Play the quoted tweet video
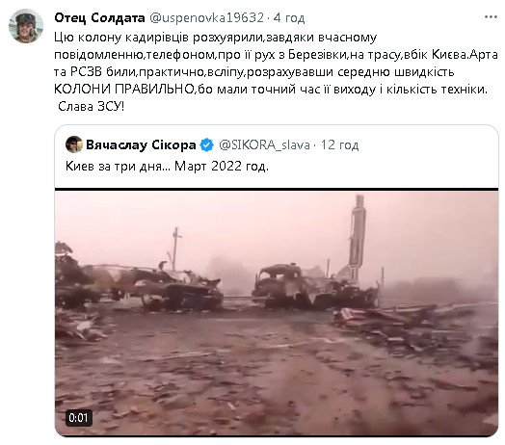 click(277, 313)
